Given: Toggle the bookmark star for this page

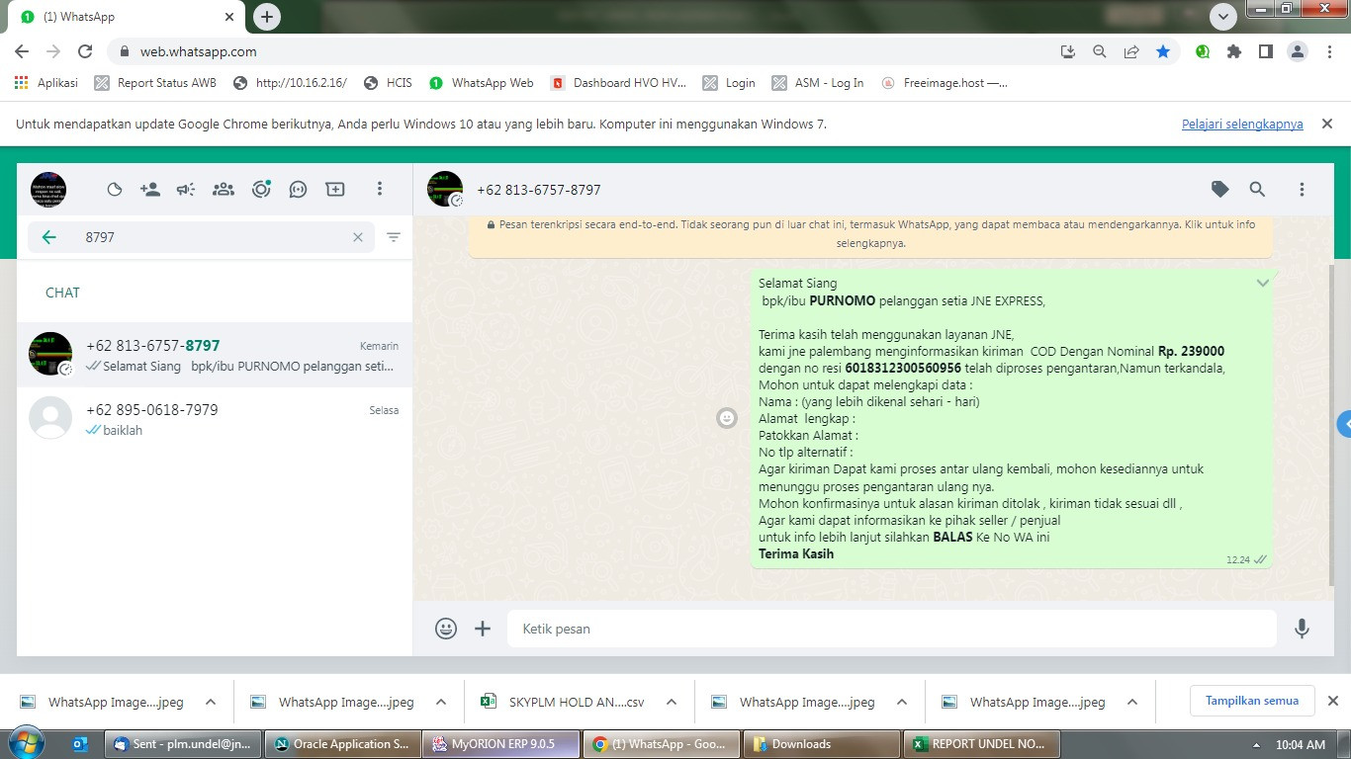Looking at the screenshot, I should (x=1163, y=51).
